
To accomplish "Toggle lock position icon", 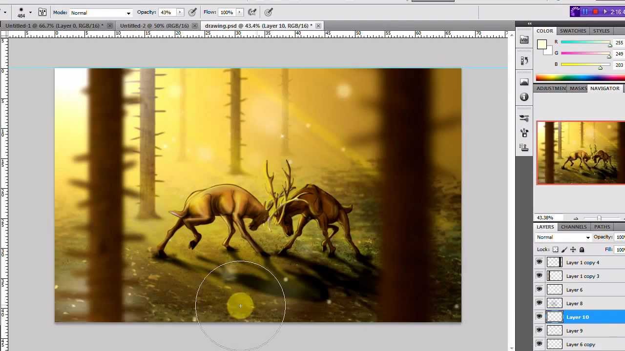I will pos(573,250).
